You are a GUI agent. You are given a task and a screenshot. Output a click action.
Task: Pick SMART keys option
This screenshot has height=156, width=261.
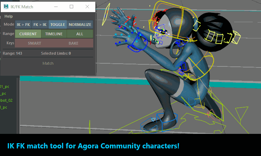click(x=35, y=43)
